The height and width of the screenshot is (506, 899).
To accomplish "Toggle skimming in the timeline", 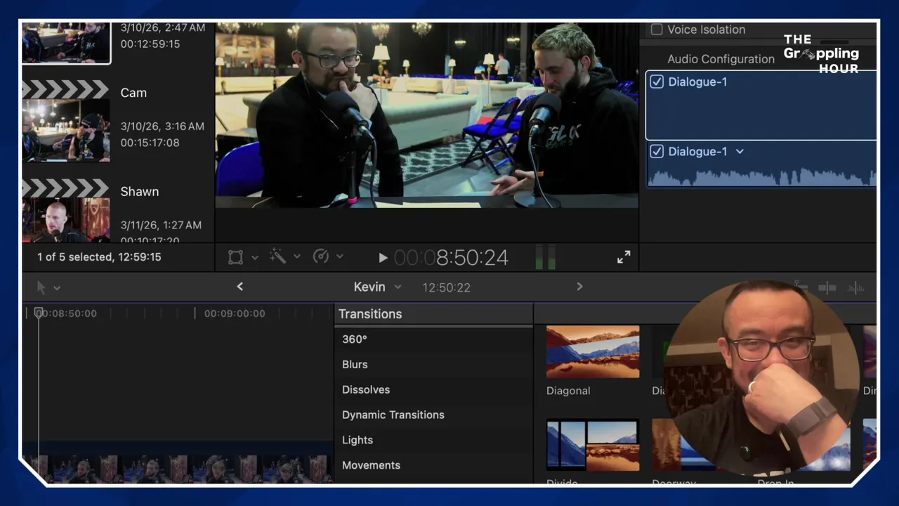I will click(x=827, y=287).
